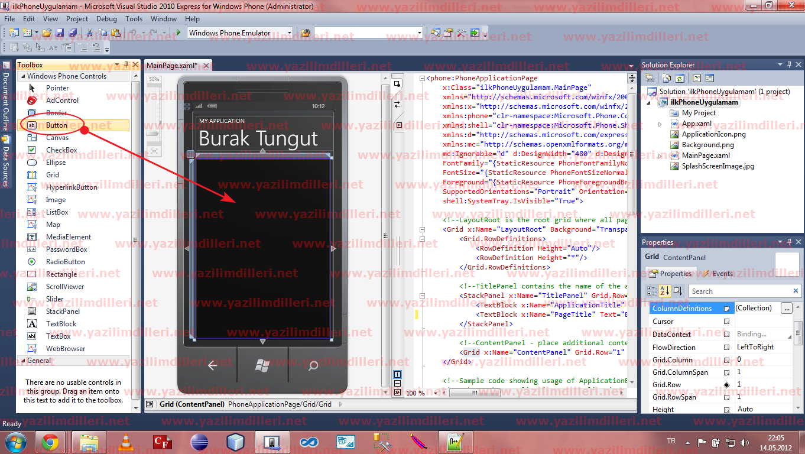
Task: Expand the General toolbox group
Action: coord(22,361)
